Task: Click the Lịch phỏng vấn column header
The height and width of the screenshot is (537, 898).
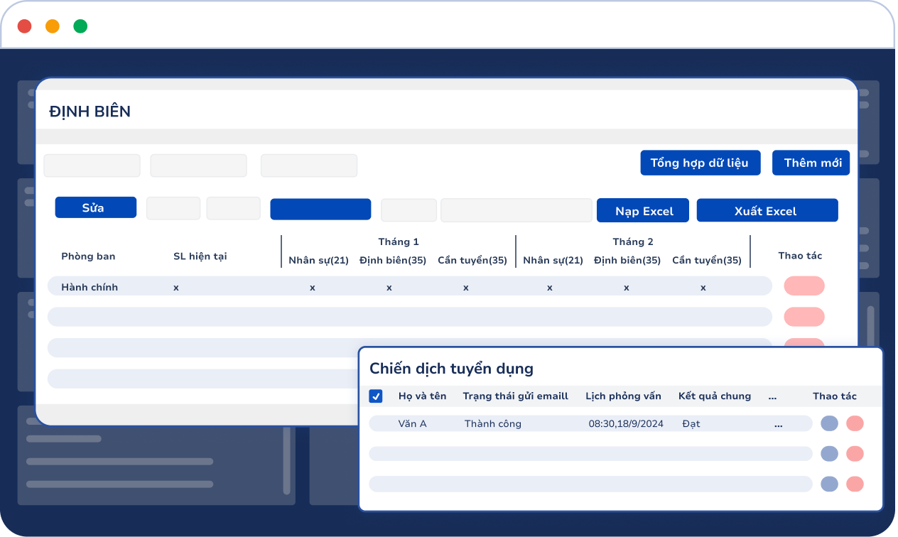Action: [623, 396]
